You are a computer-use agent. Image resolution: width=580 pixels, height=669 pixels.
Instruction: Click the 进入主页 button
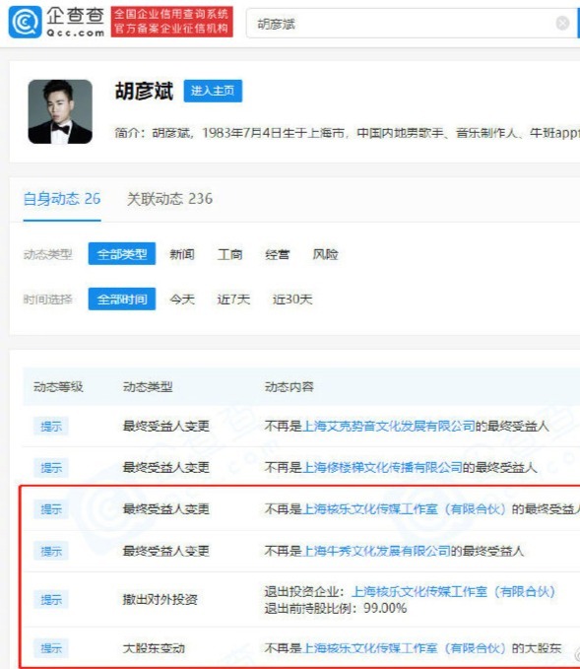tap(213, 91)
